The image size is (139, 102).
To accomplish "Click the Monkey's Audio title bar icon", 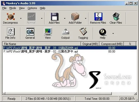I will (x=4, y=3).
